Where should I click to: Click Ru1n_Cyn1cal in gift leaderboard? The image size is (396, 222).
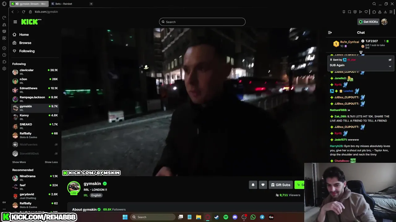[349, 42]
